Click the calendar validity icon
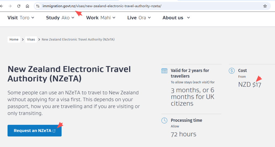 pos(164,71)
